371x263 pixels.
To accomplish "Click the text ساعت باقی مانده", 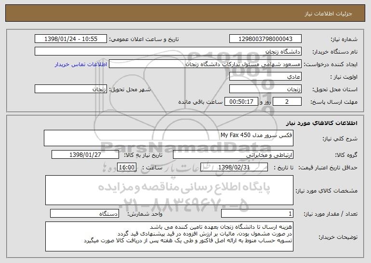I will (200, 102).
